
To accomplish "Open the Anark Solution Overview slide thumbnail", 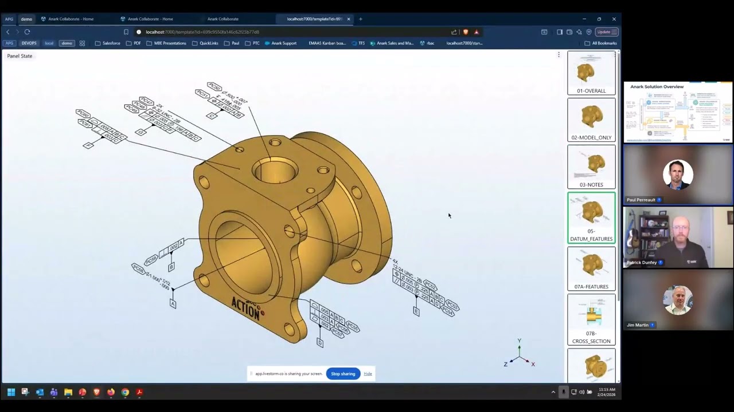I will click(x=678, y=112).
